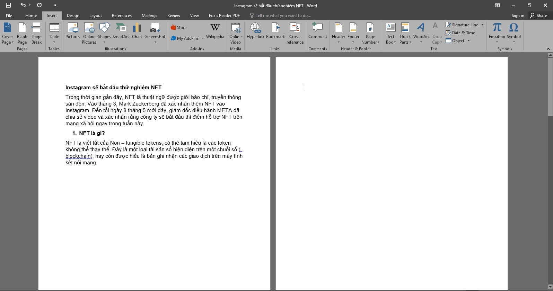The height and width of the screenshot is (291, 553).
Task: Open the Table insert menu
Action: [54, 34]
